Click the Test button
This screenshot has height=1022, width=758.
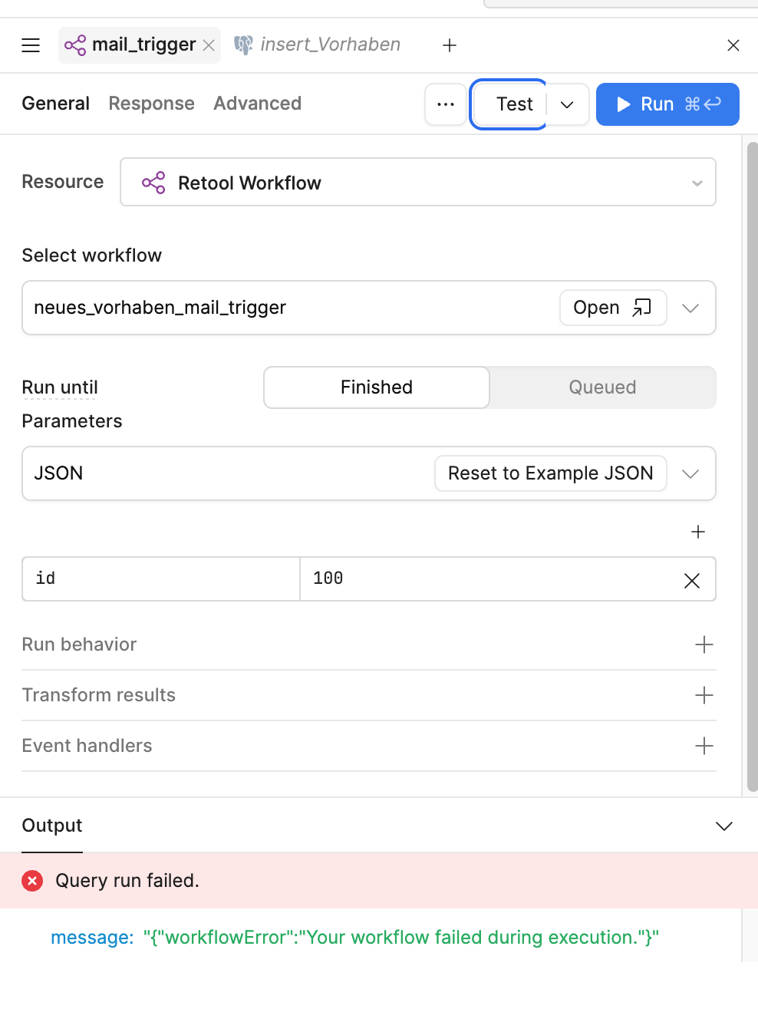[x=513, y=104]
